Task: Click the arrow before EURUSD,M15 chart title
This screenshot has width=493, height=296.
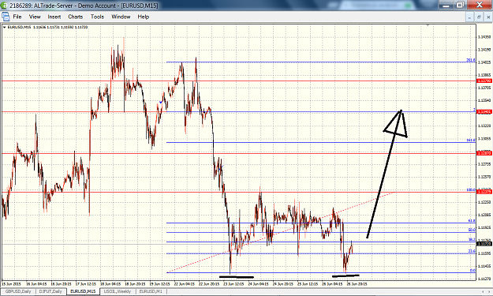Action: point(5,28)
